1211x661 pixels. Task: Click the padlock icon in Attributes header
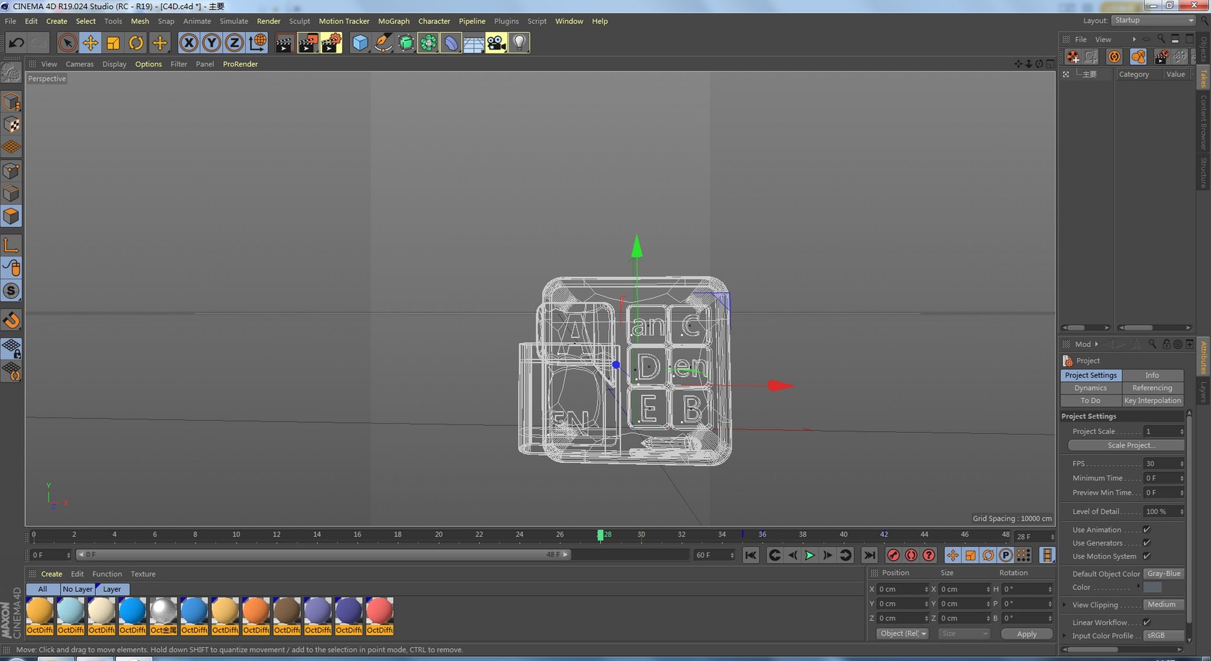[1166, 344]
